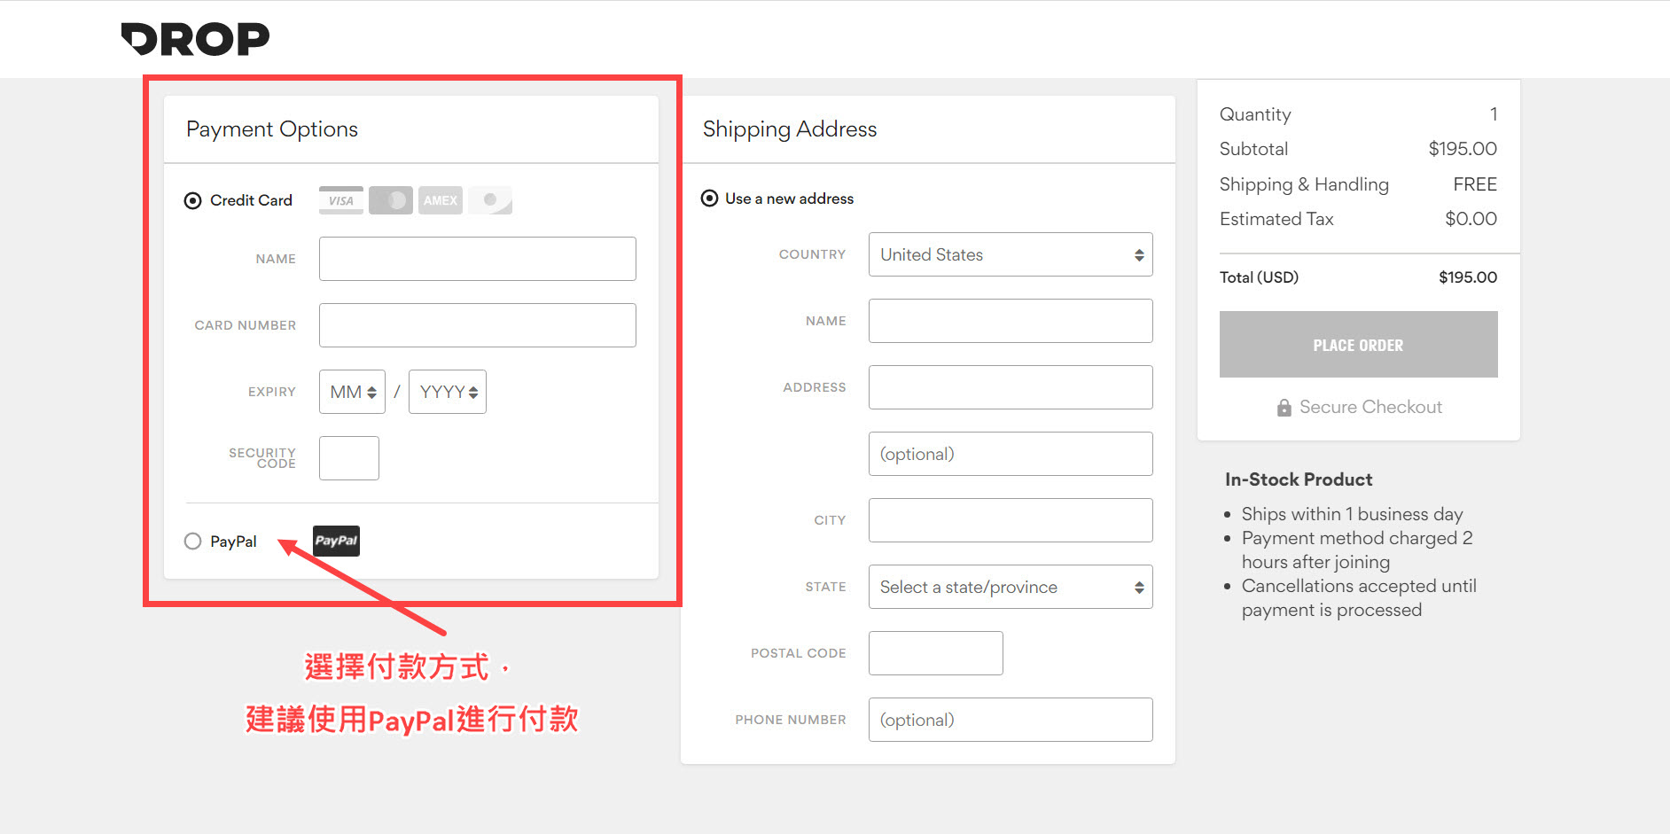Open the expiry month MM dropdown
The height and width of the screenshot is (834, 1670).
[352, 392]
